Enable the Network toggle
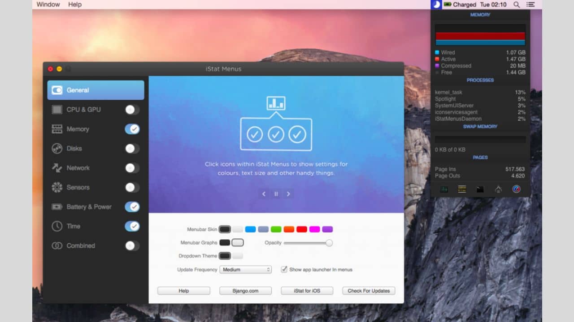Screen dimensions: 574x322 132,168
